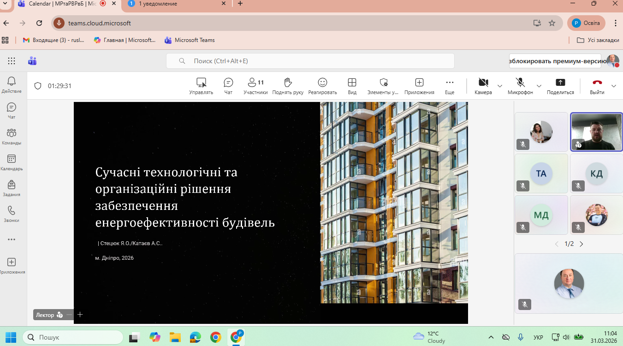Expand camera options dropdown arrow
The width and height of the screenshot is (623, 346).
coord(500,86)
